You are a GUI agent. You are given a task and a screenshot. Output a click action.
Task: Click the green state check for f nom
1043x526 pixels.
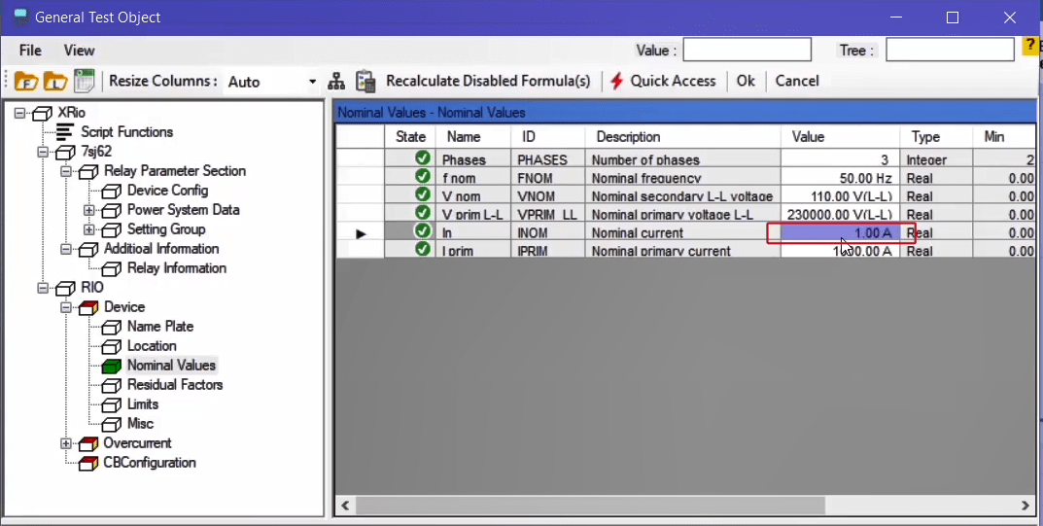(x=423, y=177)
